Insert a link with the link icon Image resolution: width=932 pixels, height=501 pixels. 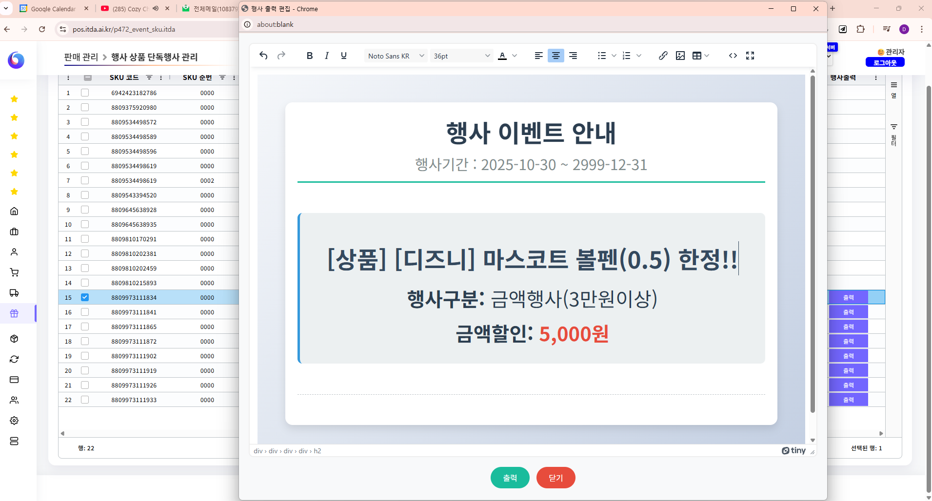[663, 56]
